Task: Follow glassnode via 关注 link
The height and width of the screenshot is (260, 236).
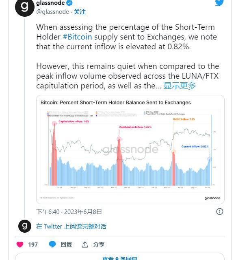Action: click(80, 12)
